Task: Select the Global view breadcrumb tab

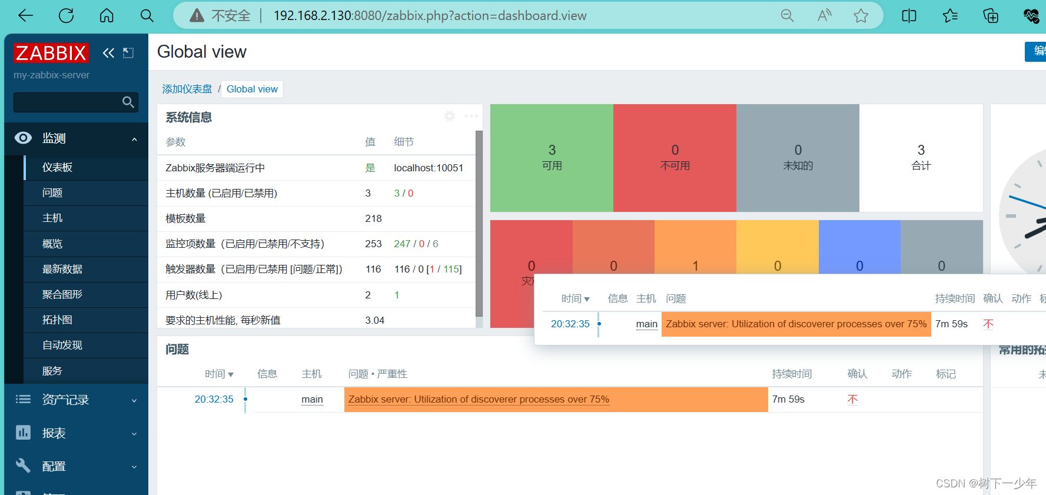Action: click(252, 89)
